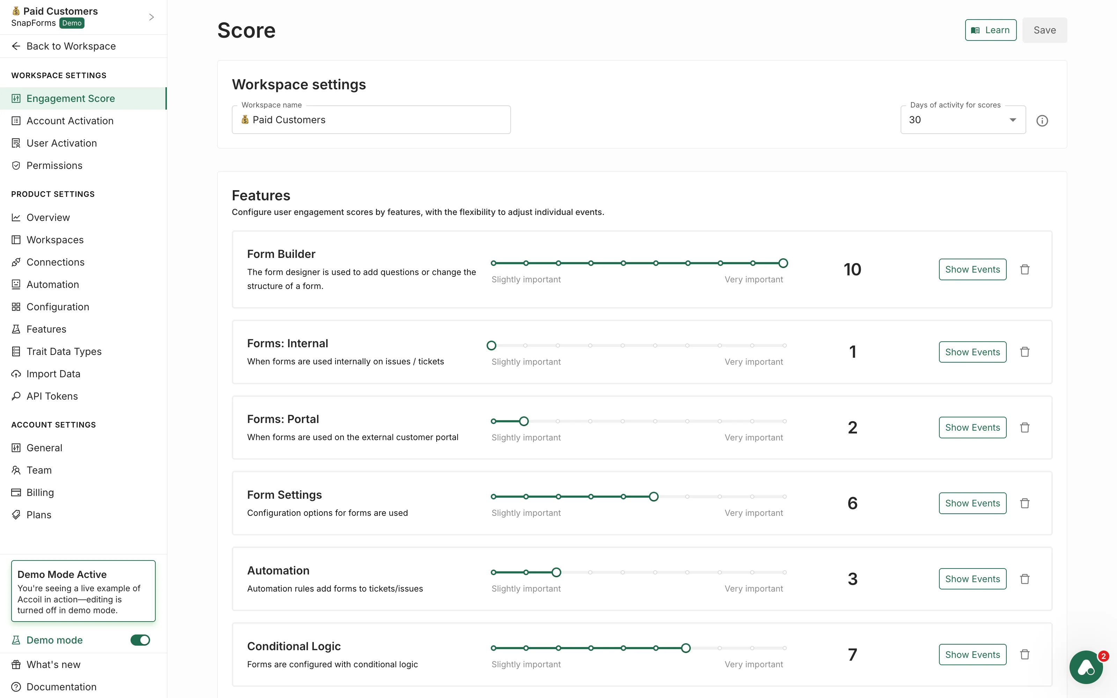
Task: Expand the Paid Customers workspace switcher chevron
Action: [x=151, y=17]
